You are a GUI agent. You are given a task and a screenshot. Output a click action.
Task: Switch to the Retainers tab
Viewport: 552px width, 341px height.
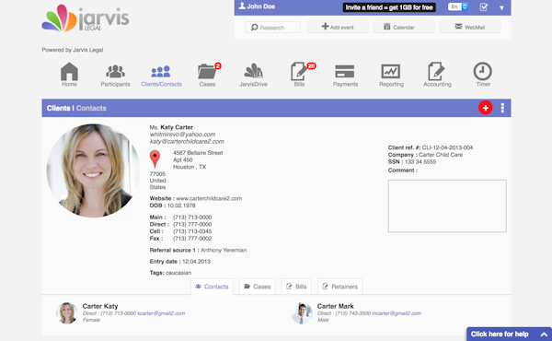(339, 287)
